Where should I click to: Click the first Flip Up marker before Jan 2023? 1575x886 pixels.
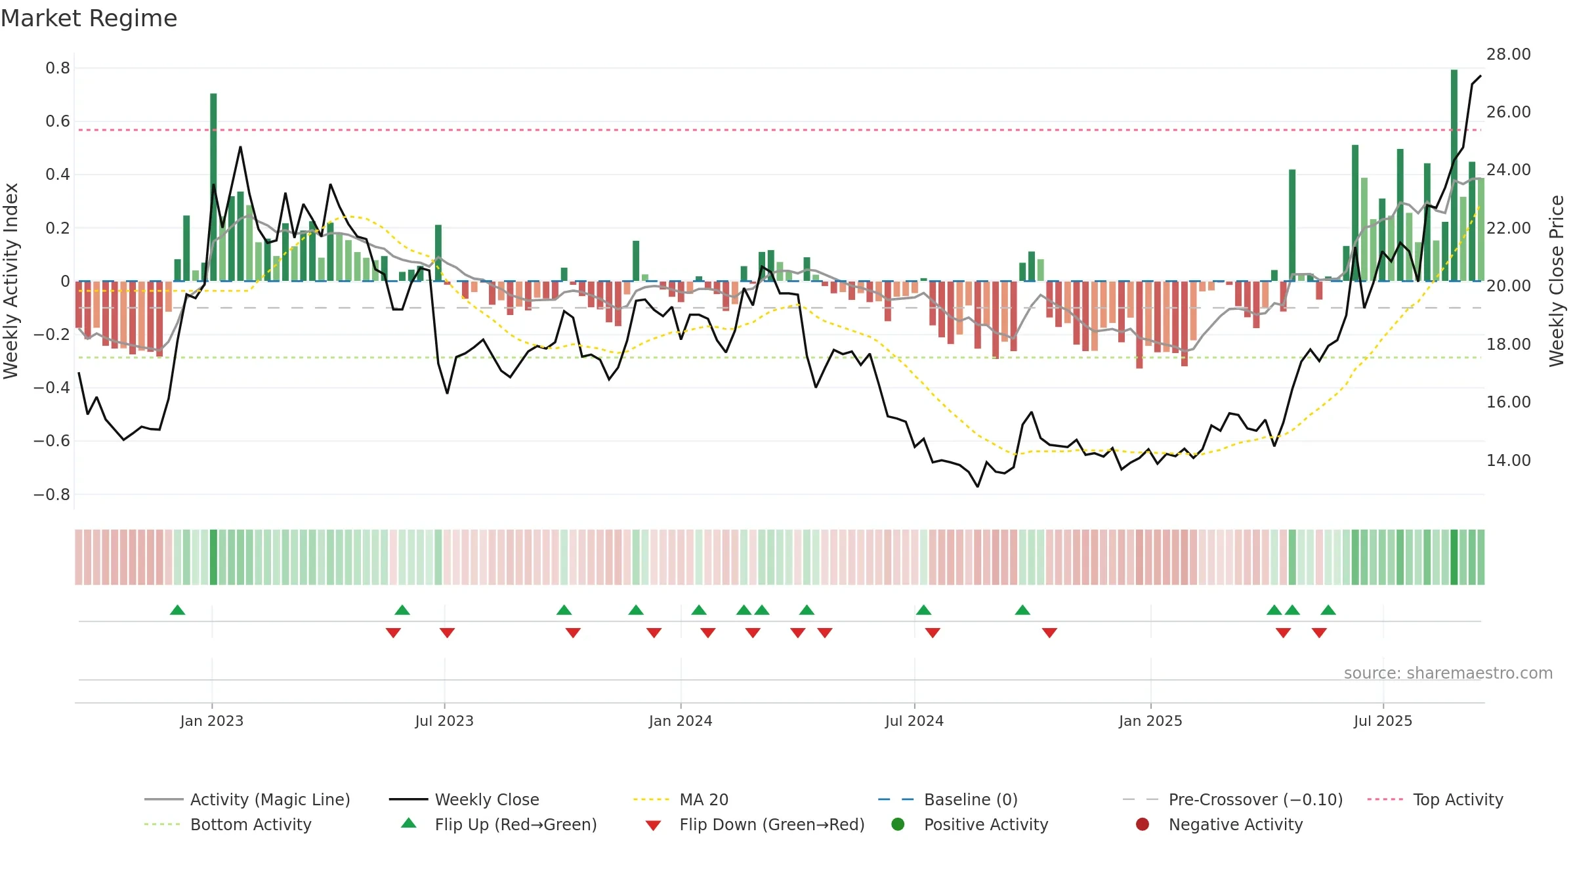point(177,610)
